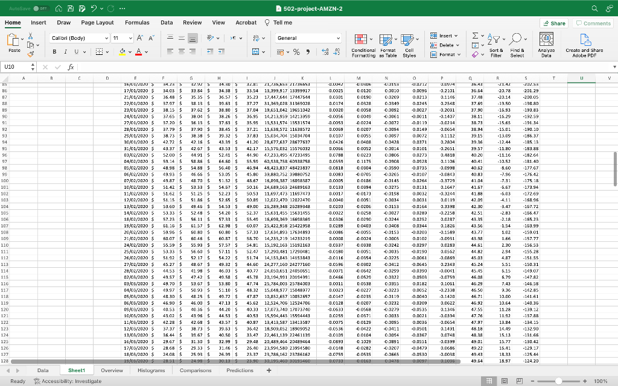The height and width of the screenshot is (386, 618).
Task: Click the Cut scissors icon
Action: click(31, 35)
